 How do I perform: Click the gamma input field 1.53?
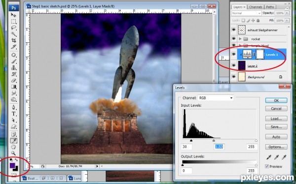click(x=219, y=147)
